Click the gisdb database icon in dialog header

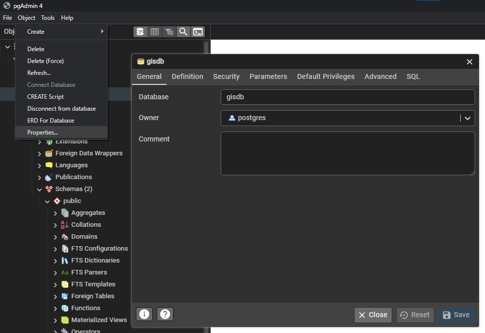141,62
